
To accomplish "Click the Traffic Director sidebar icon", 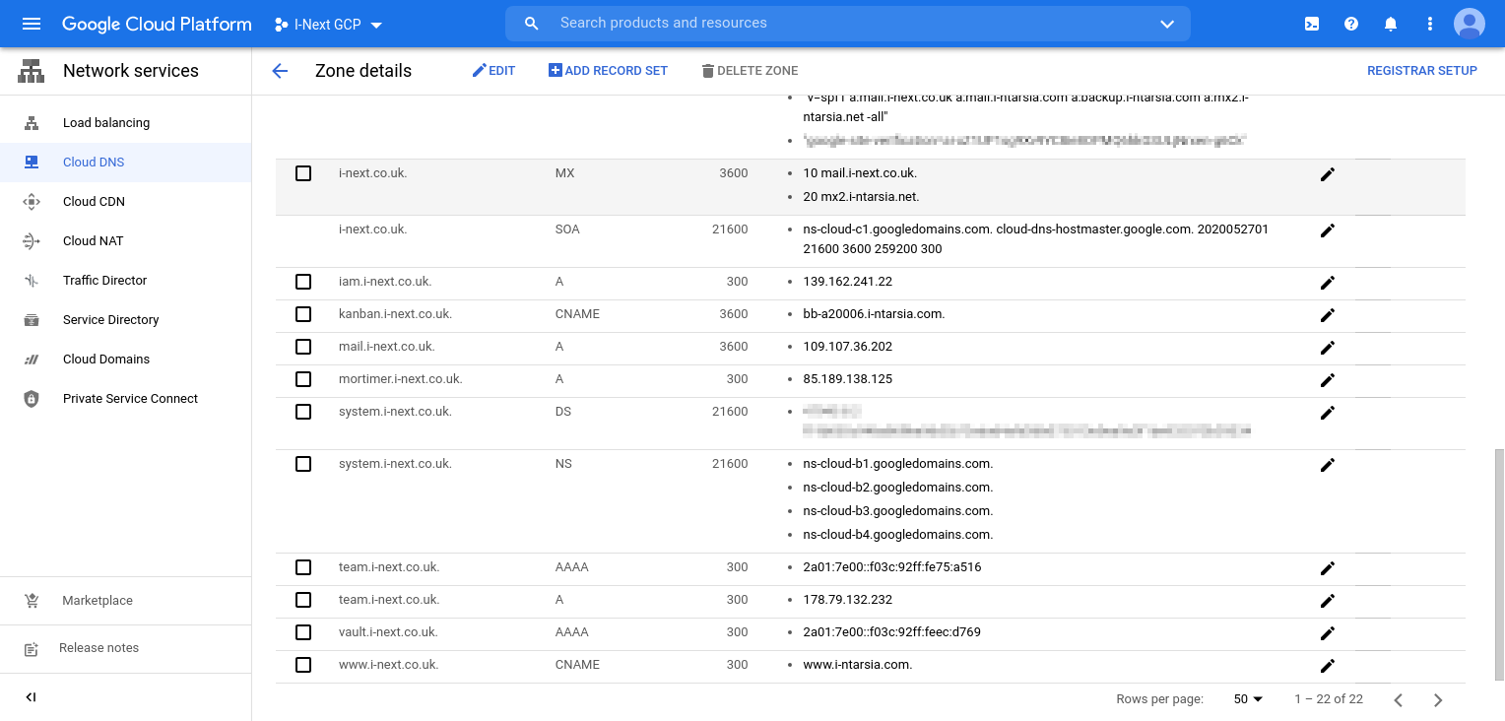I will coord(32,281).
